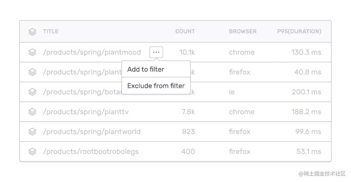Click the BROWSER column header
The width and height of the screenshot is (351, 182).
click(242, 32)
